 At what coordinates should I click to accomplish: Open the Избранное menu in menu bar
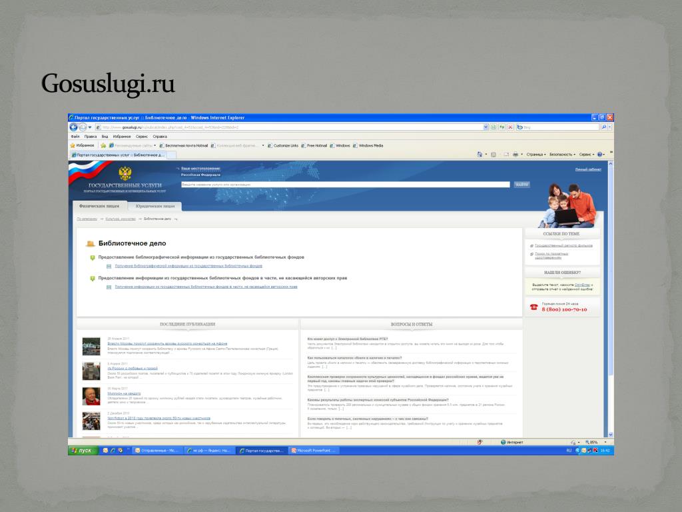click(122, 136)
